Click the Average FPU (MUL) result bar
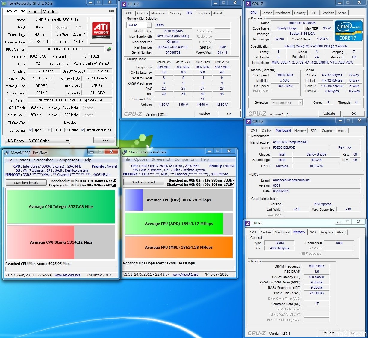This screenshot has width=368, height=338. (x=179, y=247)
